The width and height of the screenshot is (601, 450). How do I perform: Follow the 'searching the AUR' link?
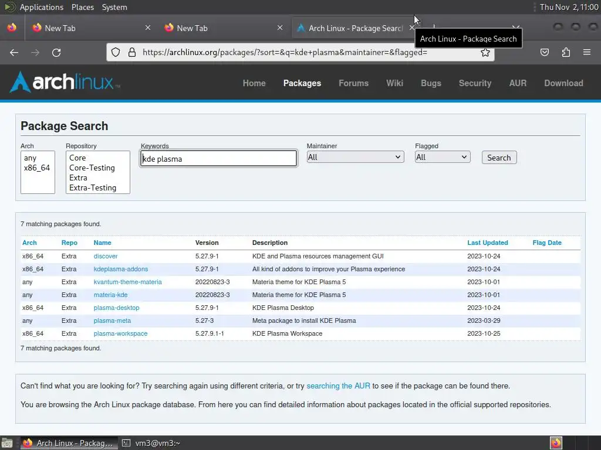tap(339, 386)
